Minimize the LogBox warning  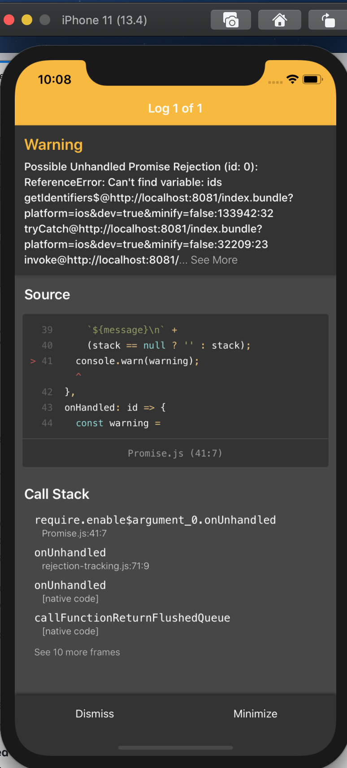255,713
